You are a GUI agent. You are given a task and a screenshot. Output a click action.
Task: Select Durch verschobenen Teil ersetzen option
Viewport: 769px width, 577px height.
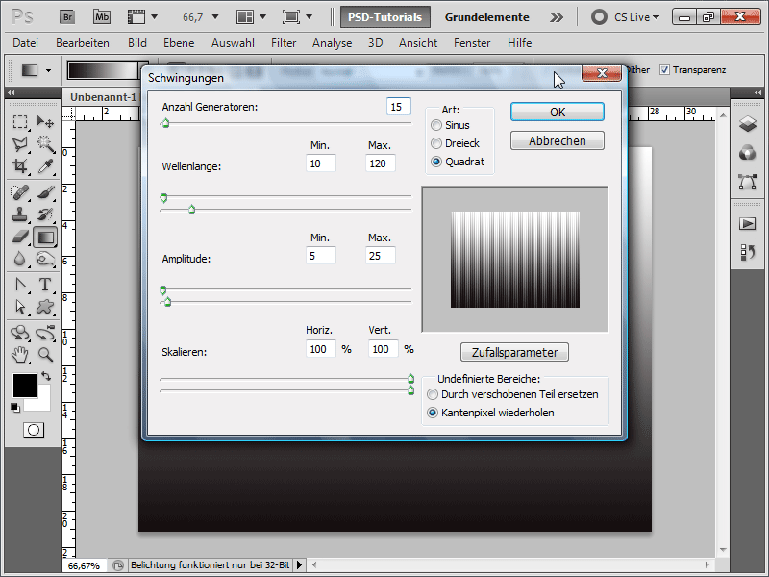432,394
